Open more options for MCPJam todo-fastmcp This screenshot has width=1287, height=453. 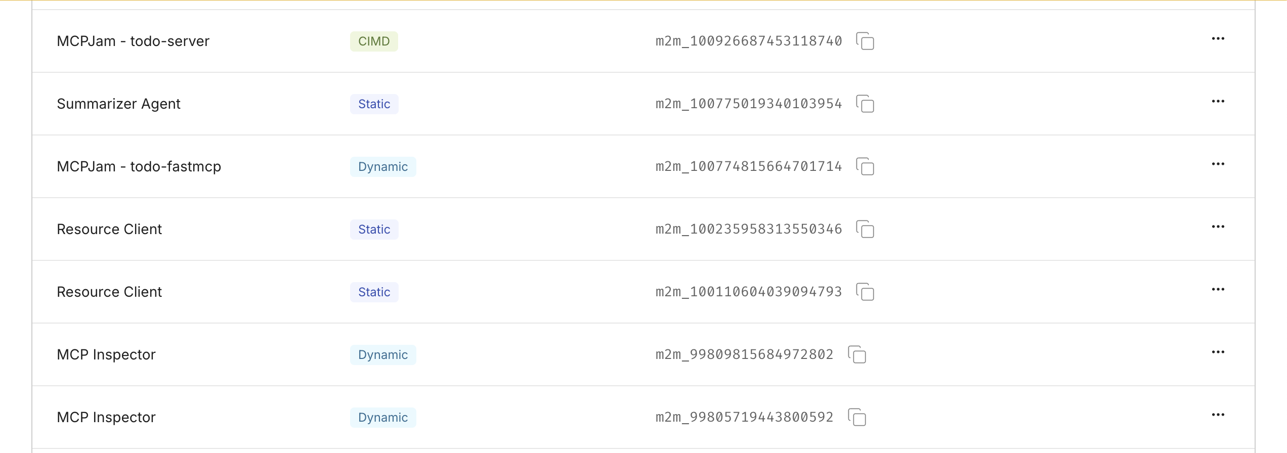click(x=1218, y=164)
